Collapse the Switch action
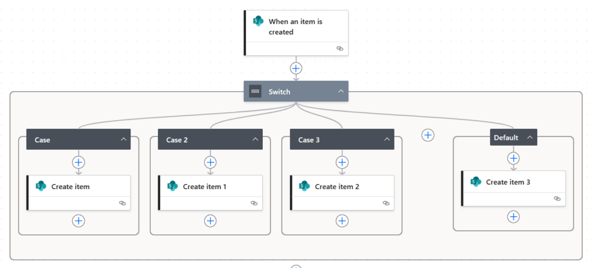The image size is (594, 268). pos(341,91)
